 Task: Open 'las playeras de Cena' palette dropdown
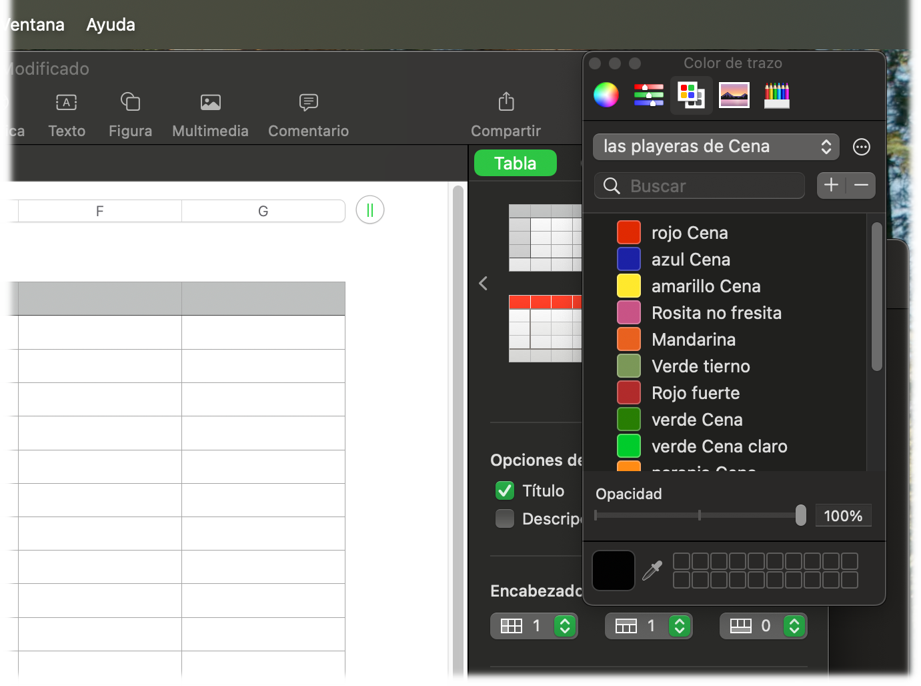716,147
